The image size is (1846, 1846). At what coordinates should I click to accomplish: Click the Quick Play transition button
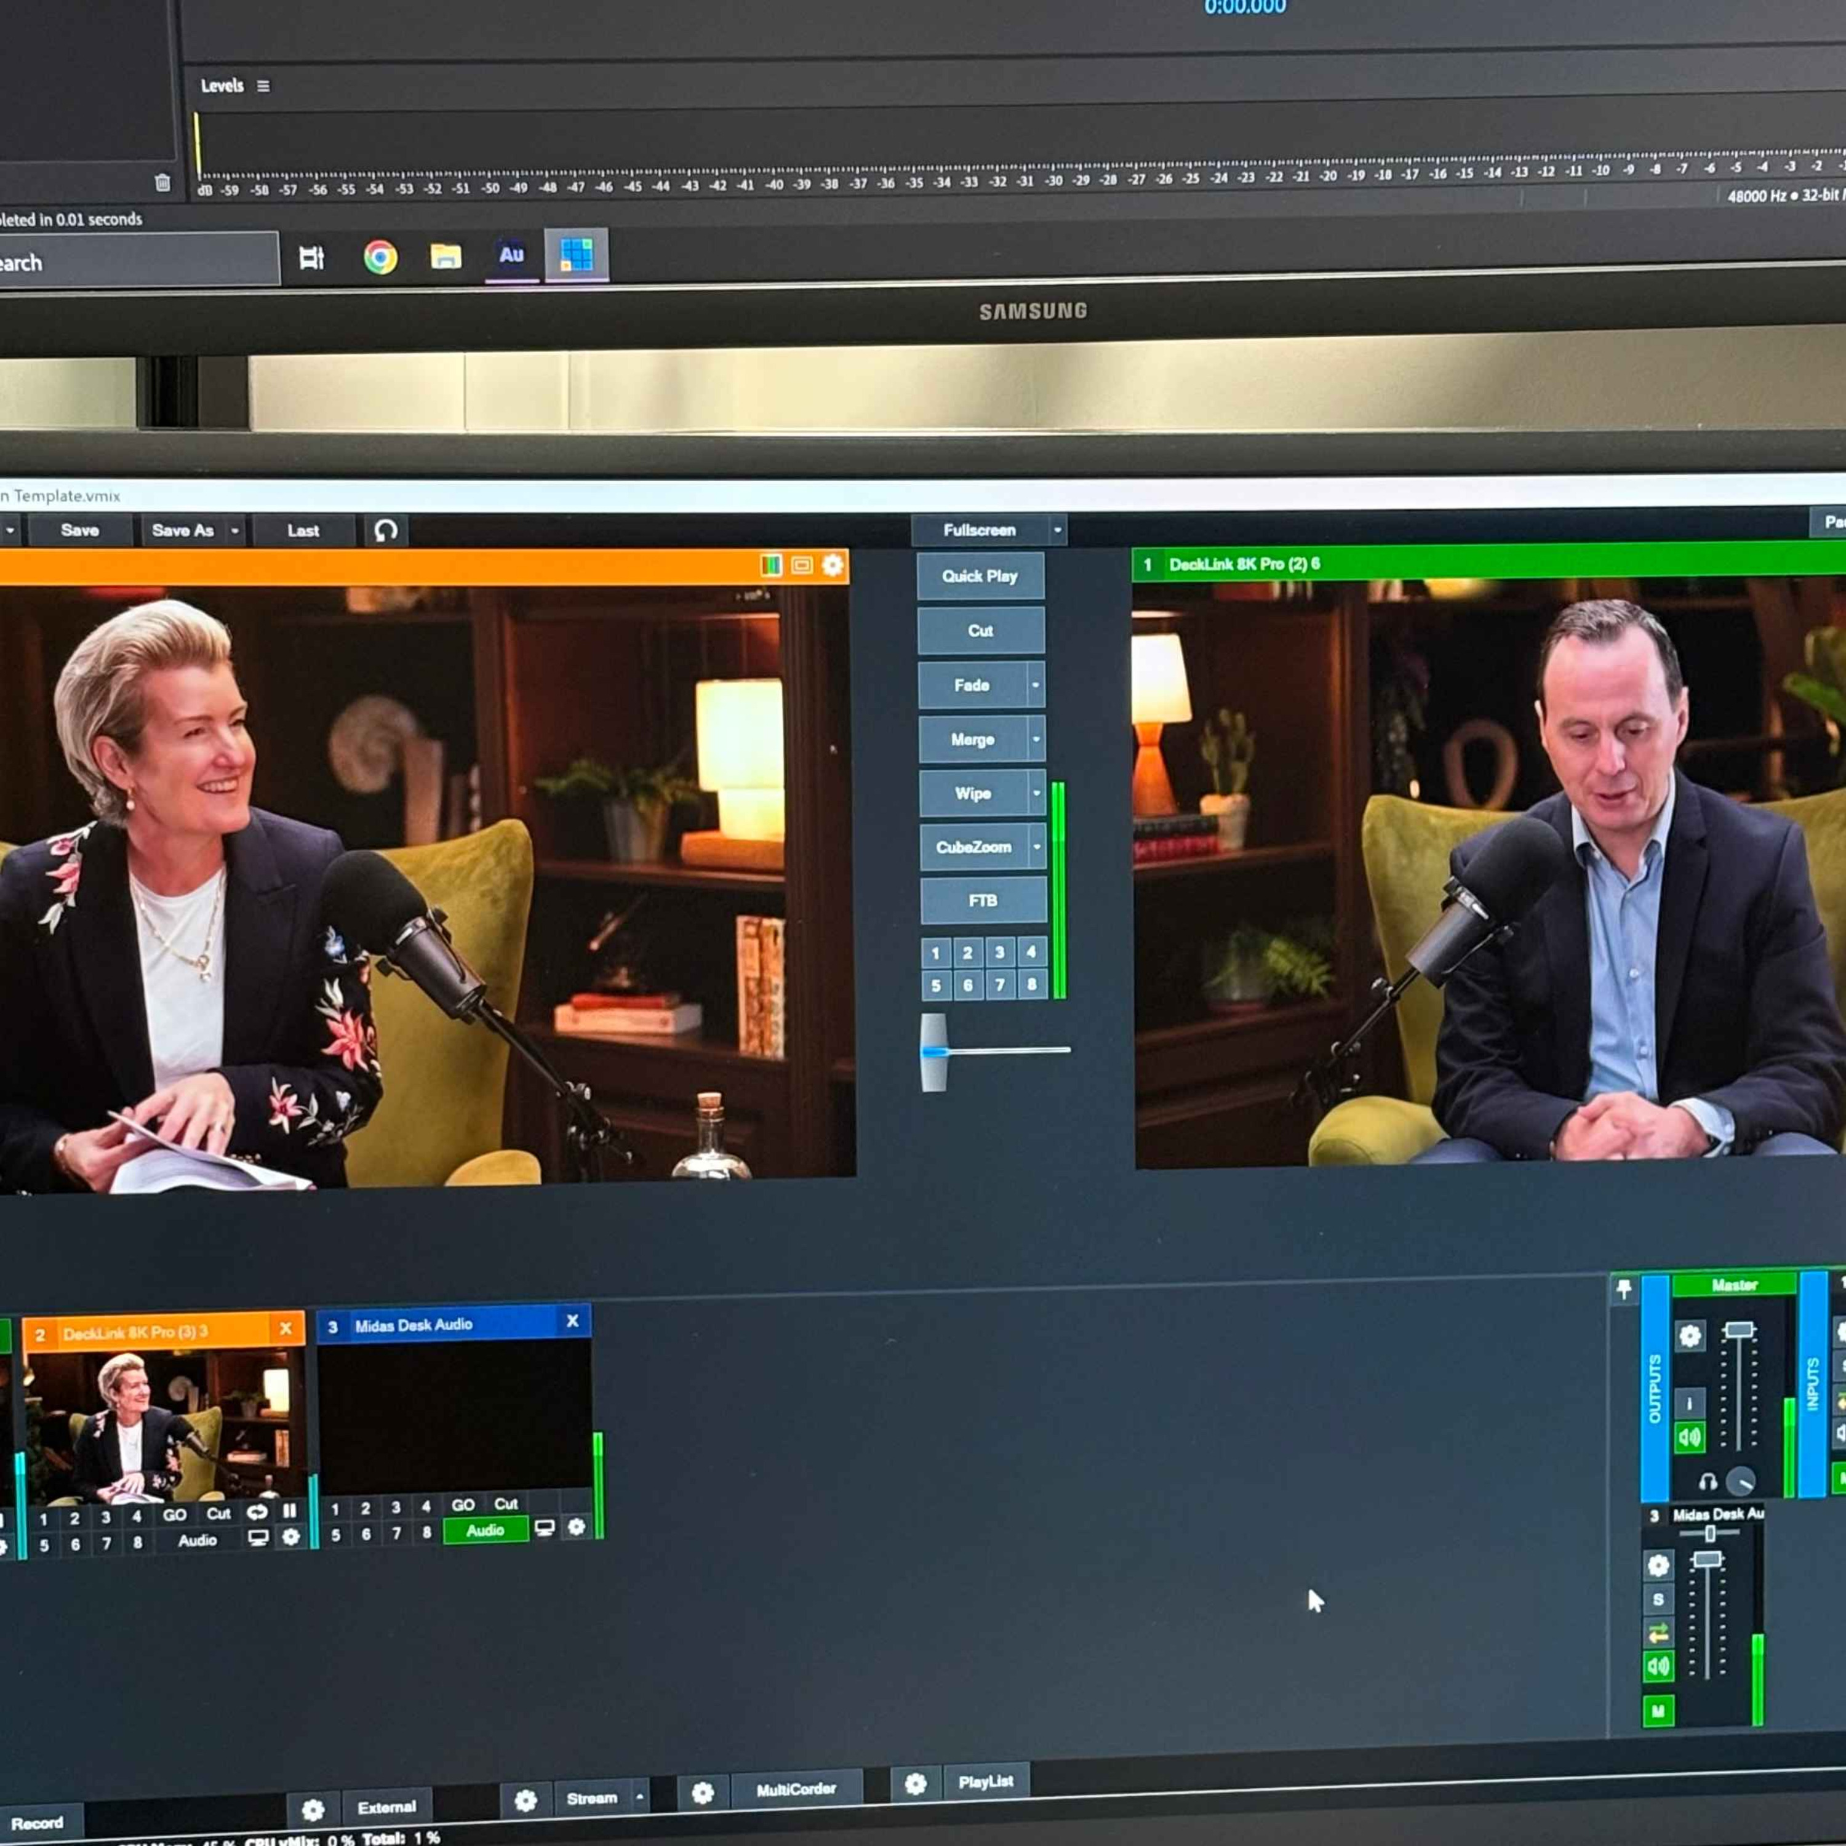coord(980,576)
